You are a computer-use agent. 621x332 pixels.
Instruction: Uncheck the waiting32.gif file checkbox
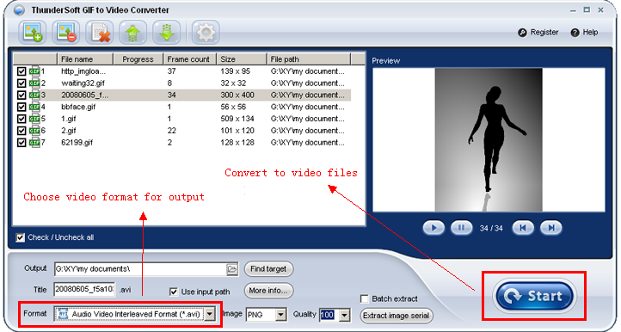coord(22,83)
